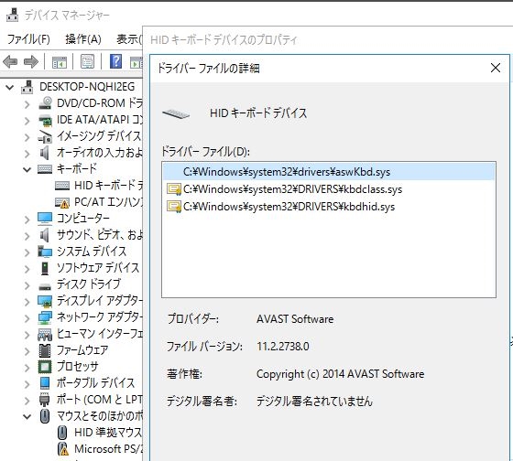
Task: Click the Forward arrow in Device Manager toolbar
Action: [31, 61]
